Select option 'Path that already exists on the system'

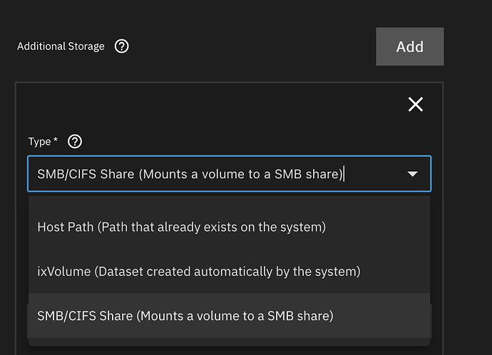[212, 227]
